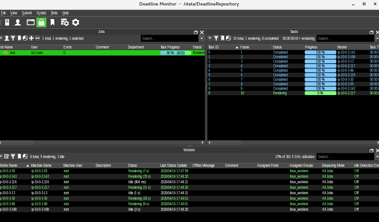The width and height of the screenshot is (379, 222).
Task: Click the bookmark icon in main toolbar
Action: tap(52, 23)
